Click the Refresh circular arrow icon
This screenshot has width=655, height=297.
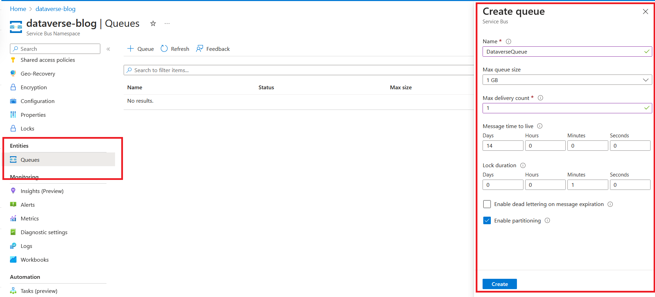pos(164,49)
